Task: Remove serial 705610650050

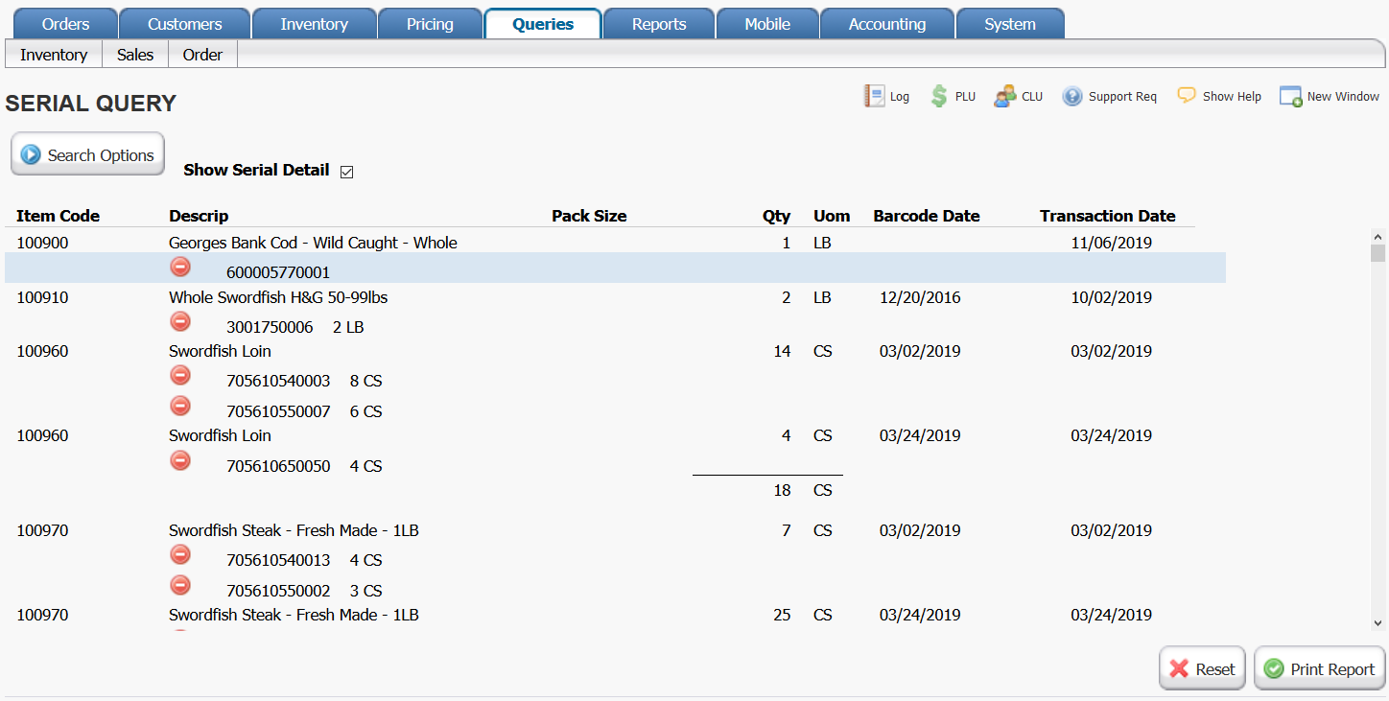Action: pyautogui.click(x=180, y=461)
